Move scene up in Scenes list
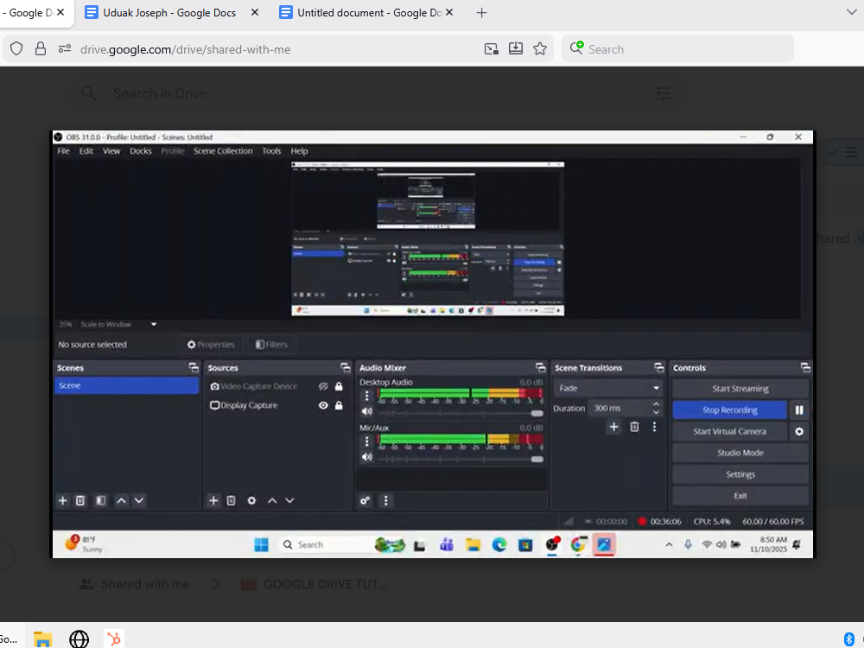The height and width of the screenshot is (648, 864). pos(121,501)
